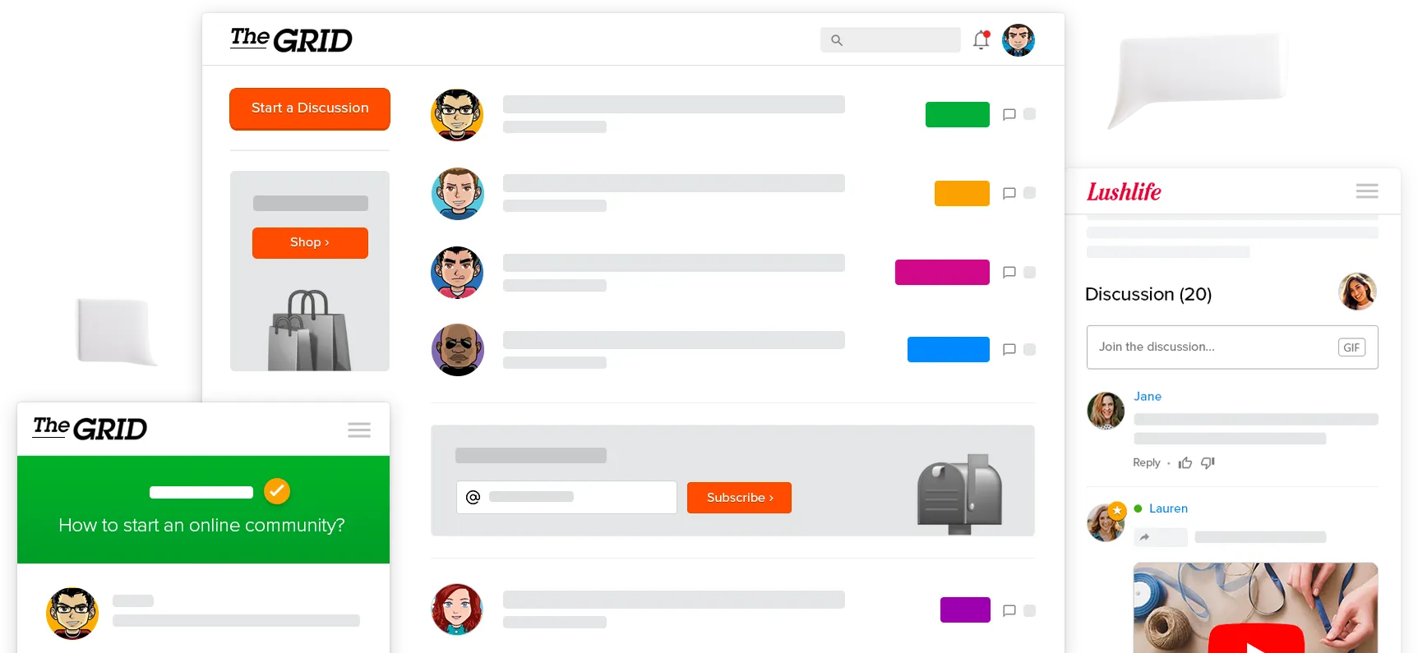Click the email input with @ symbol
Viewport: 1418px width, 653px height.
pos(566,497)
